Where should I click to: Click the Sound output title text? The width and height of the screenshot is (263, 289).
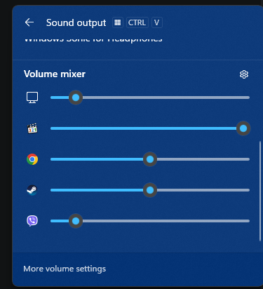76,23
